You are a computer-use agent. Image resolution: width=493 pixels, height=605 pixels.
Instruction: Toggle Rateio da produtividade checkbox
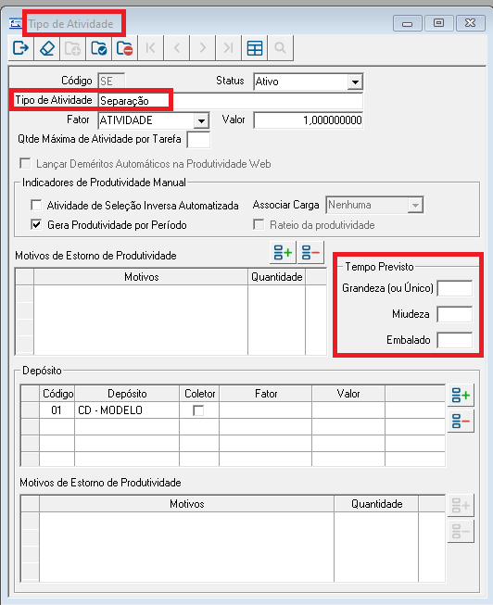click(259, 224)
